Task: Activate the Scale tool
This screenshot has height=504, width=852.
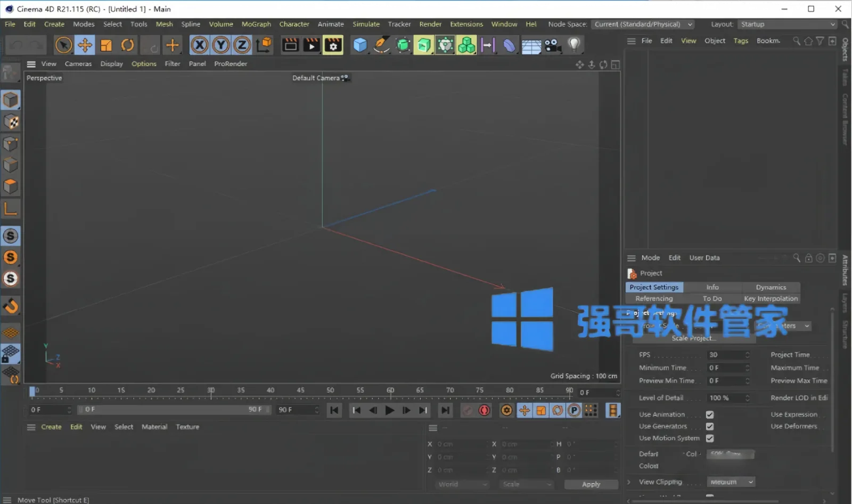Action: 106,45
